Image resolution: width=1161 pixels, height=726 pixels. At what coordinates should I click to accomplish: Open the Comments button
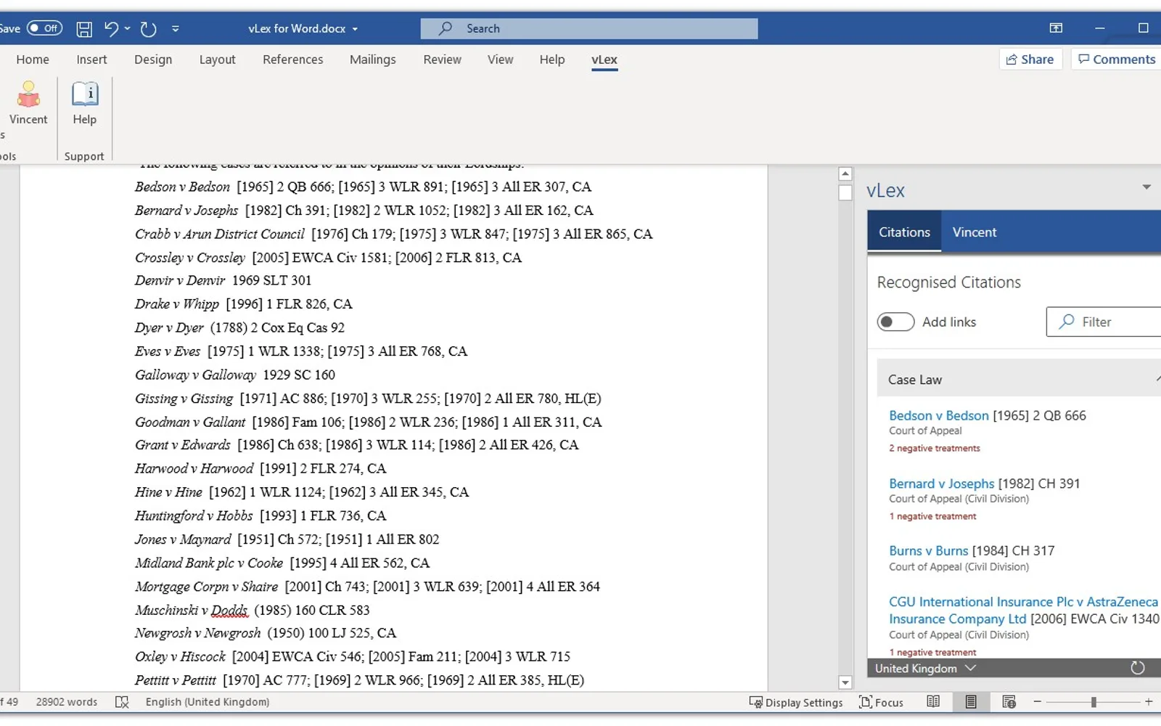click(1117, 60)
